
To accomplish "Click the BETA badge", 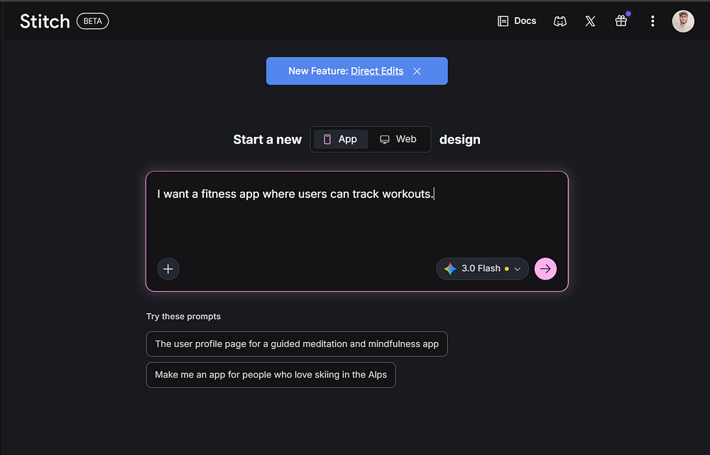I will coord(92,21).
